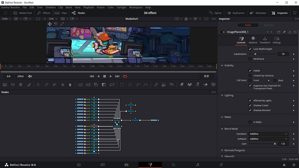Enable Unseen by Cameras

tap(250, 76)
